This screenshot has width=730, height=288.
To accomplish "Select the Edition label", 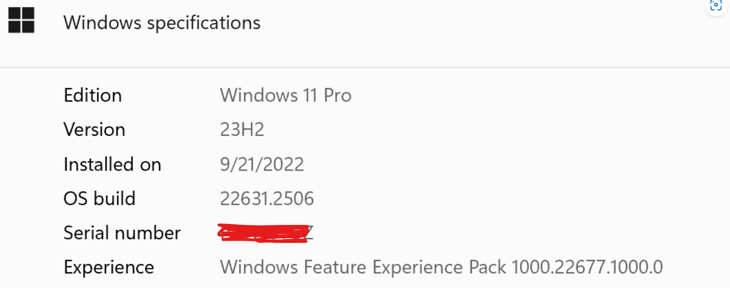I will pyautogui.click(x=93, y=95).
